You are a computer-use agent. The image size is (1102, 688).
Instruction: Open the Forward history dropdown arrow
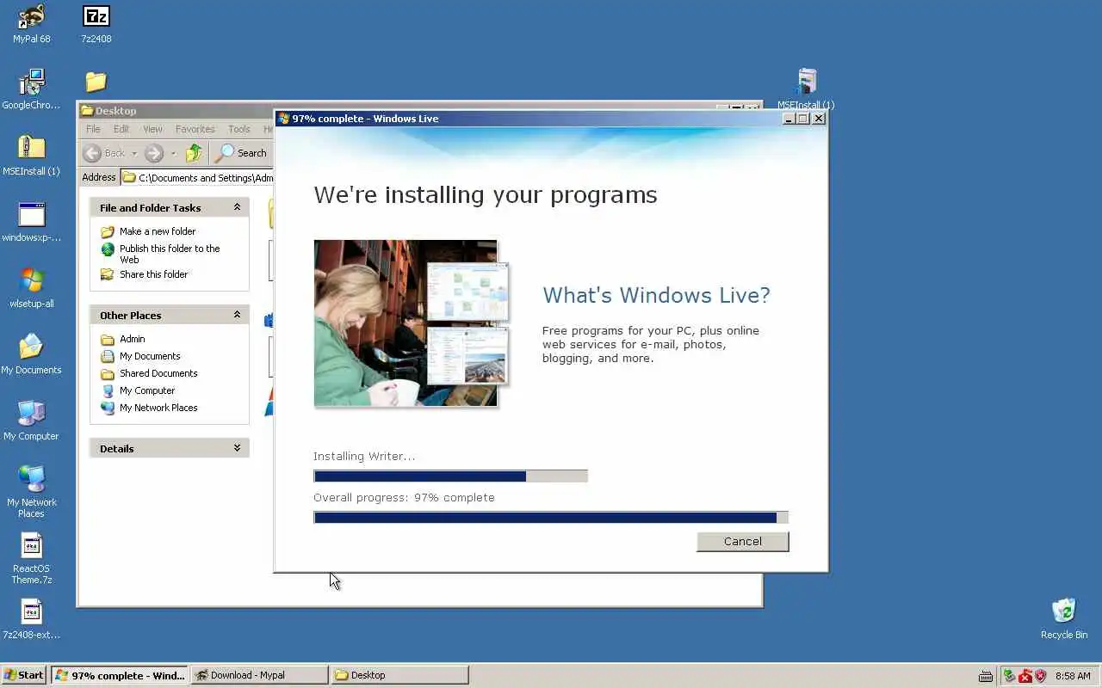[173, 154]
